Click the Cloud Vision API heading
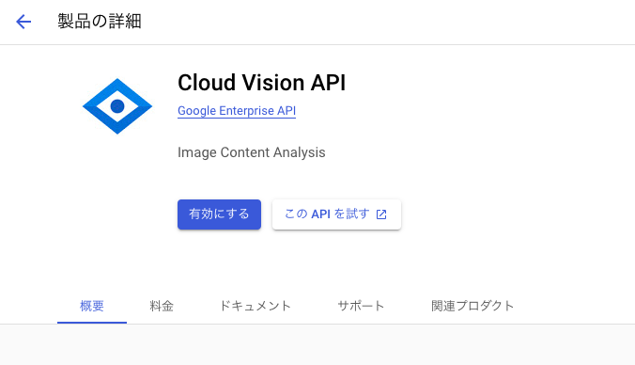 262,83
